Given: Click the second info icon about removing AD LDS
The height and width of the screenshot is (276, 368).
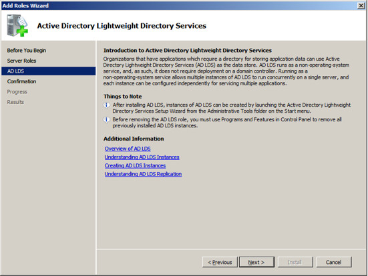Looking at the screenshot, I should [106, 120].
